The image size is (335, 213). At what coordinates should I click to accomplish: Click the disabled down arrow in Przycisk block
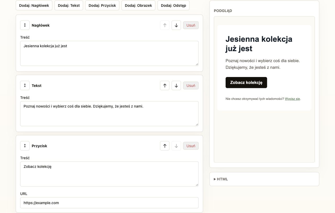176,146
